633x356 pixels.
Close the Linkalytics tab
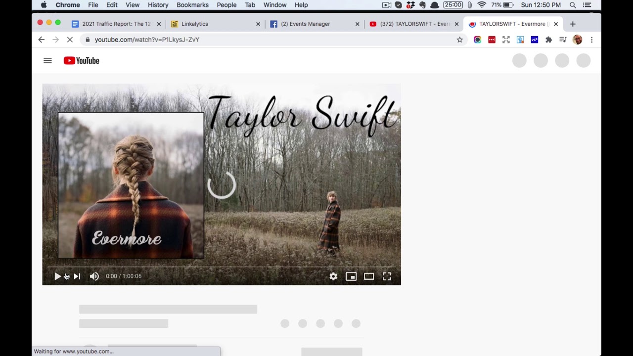258,24
